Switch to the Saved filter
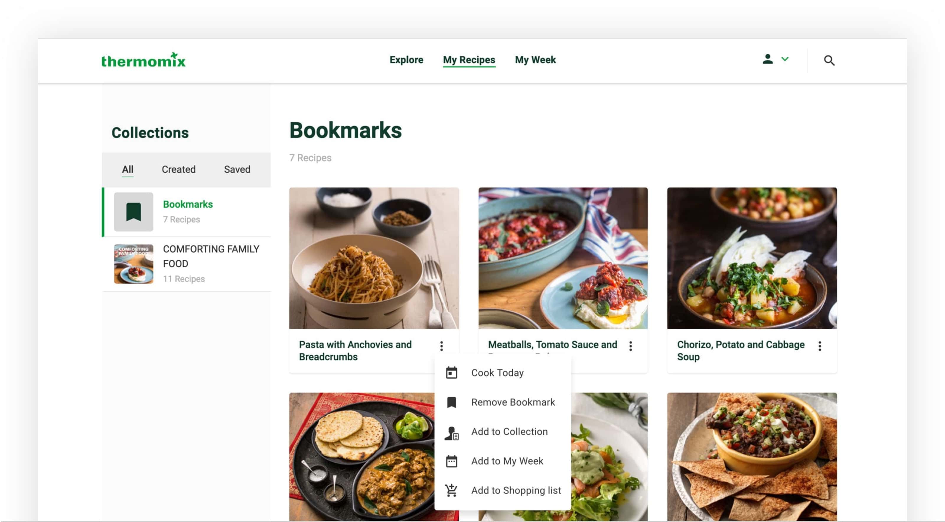This screenshot has height=522, width=945. coord(237,169)
